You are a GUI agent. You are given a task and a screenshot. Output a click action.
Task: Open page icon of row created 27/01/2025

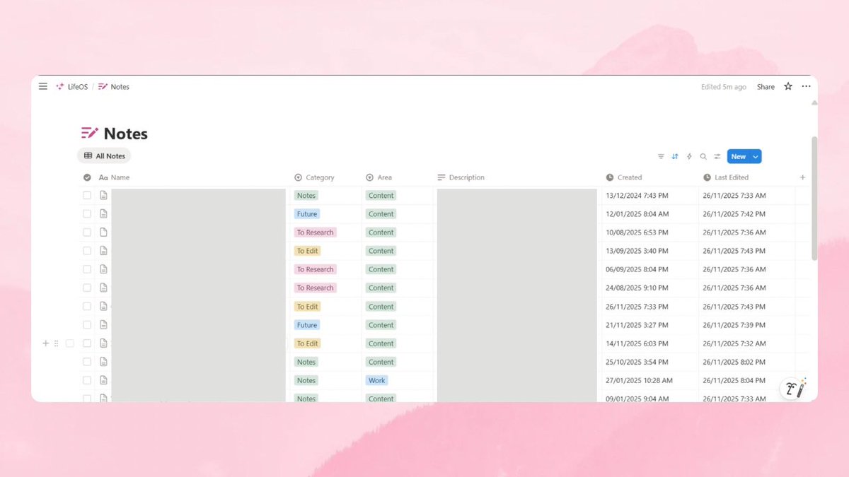(103, 380)
